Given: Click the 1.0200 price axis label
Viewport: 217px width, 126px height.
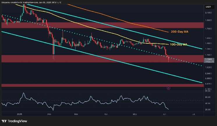Looking at the screenshot, I should click(x=209, y=67).
